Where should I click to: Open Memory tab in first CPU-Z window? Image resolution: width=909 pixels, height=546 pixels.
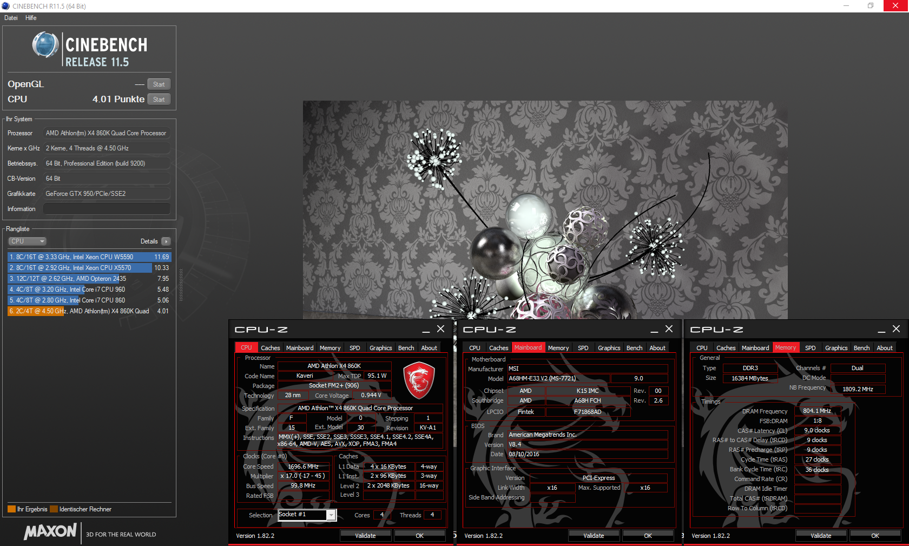pyautogui.click(x=330, y=348)
